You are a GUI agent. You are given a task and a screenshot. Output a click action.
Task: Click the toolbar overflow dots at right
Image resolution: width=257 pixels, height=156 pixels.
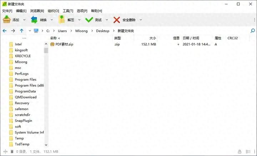coord(255,20)
